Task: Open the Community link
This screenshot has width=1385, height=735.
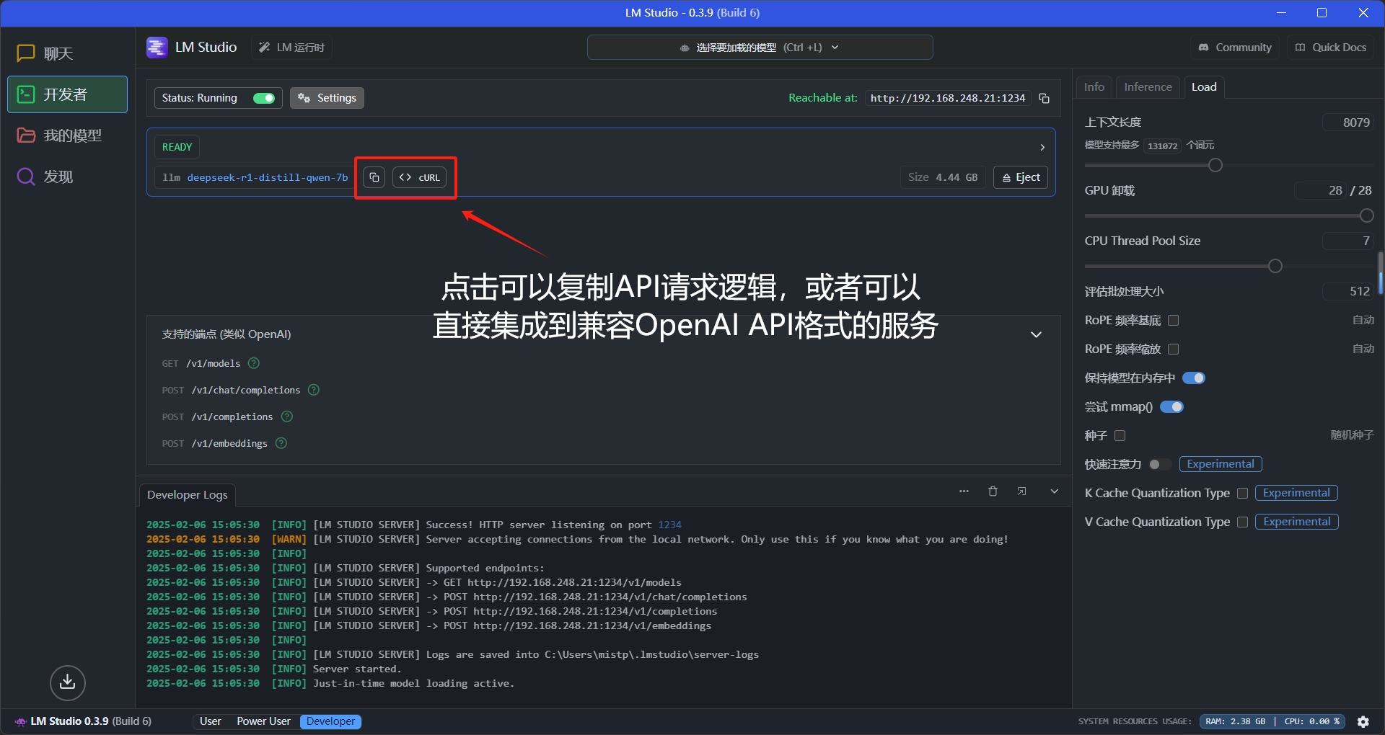Action: (x=1235, y=48)
